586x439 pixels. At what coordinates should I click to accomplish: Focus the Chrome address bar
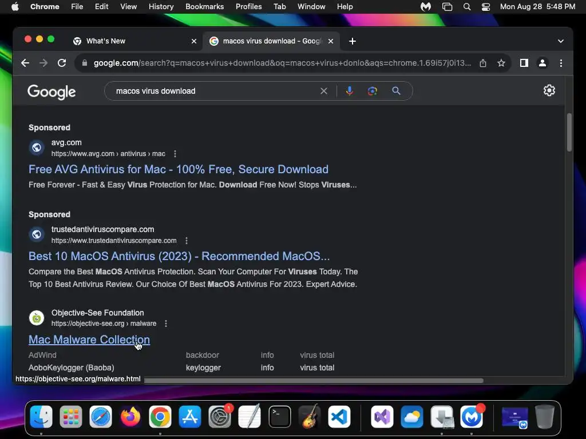point(282,63)
